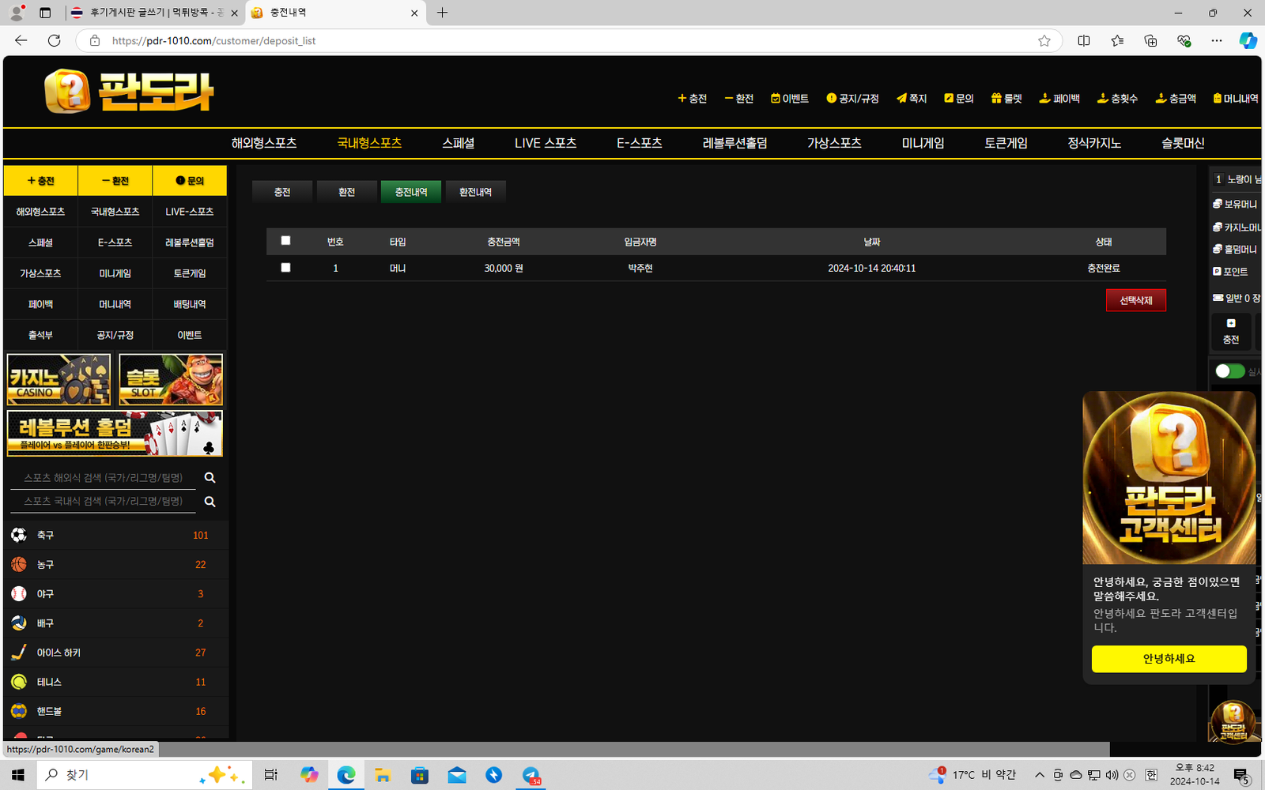Click the soccer ball icon in sports list

19,535
